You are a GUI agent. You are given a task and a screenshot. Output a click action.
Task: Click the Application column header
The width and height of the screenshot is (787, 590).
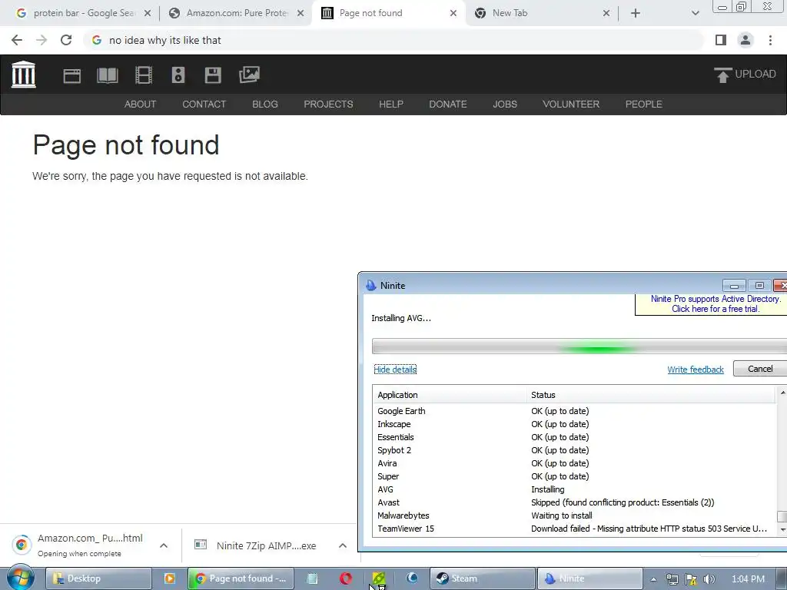[449, 395]
